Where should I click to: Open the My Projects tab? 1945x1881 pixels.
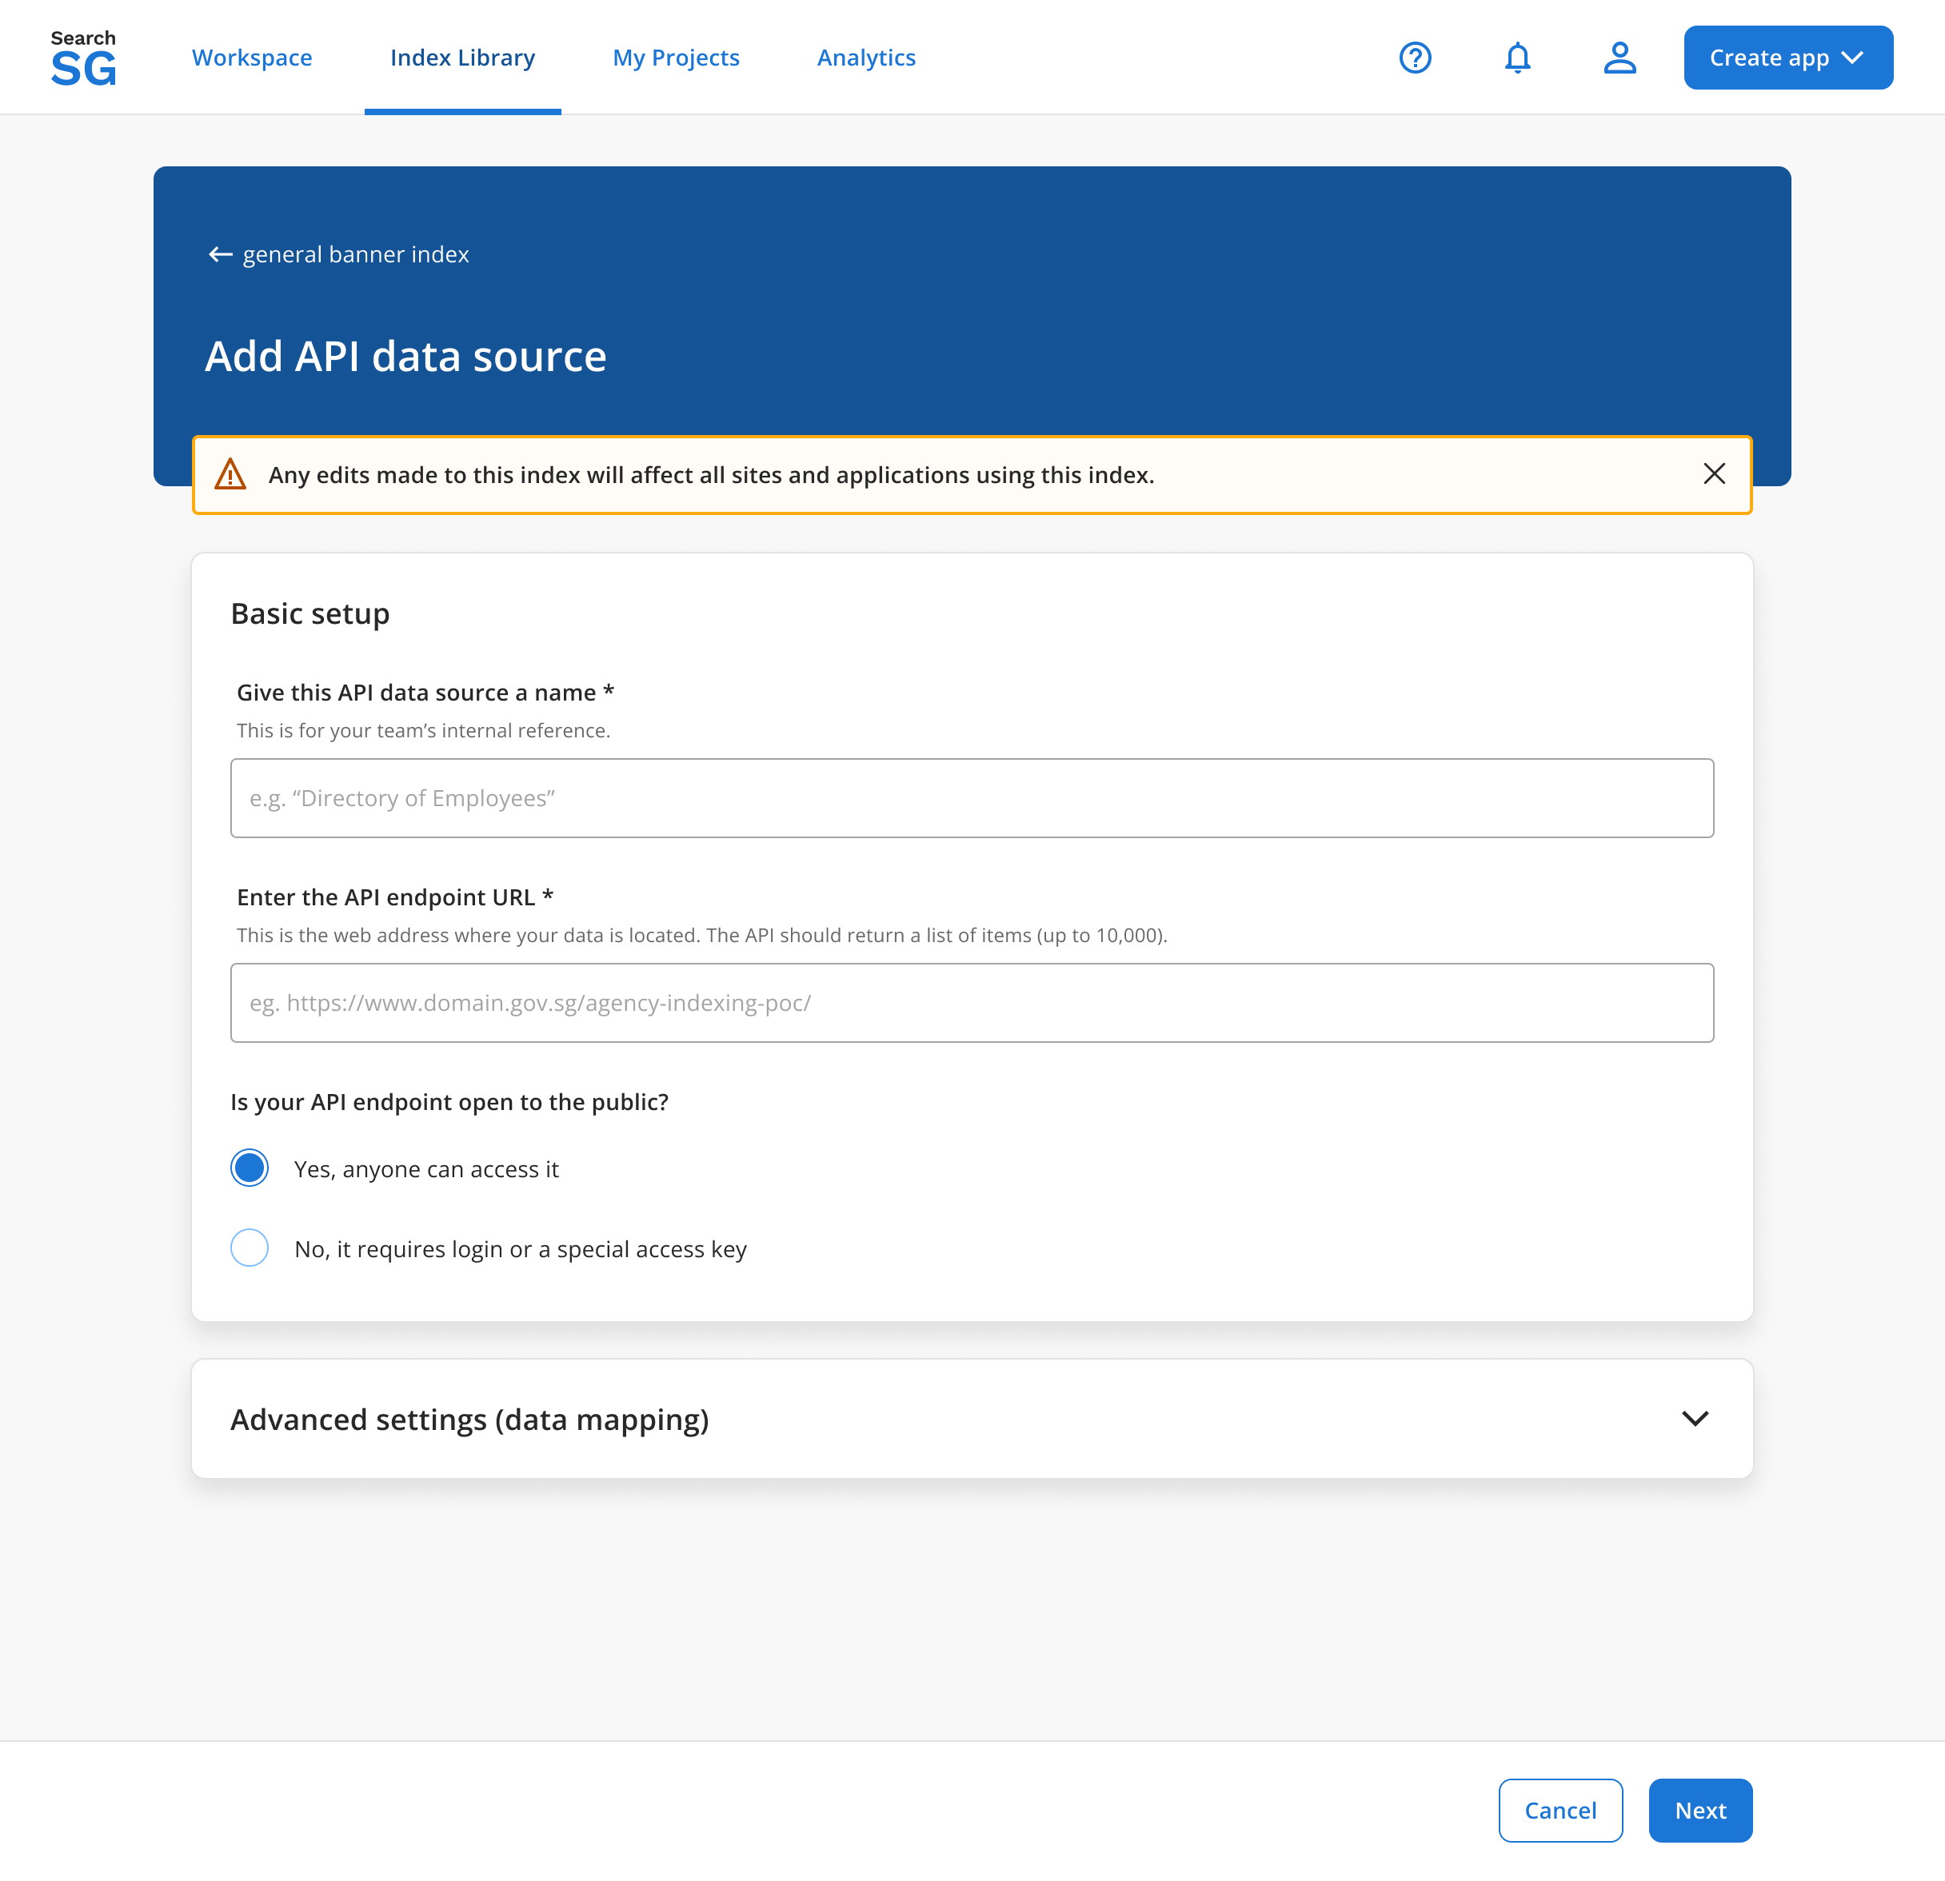[x=676, y=58]
